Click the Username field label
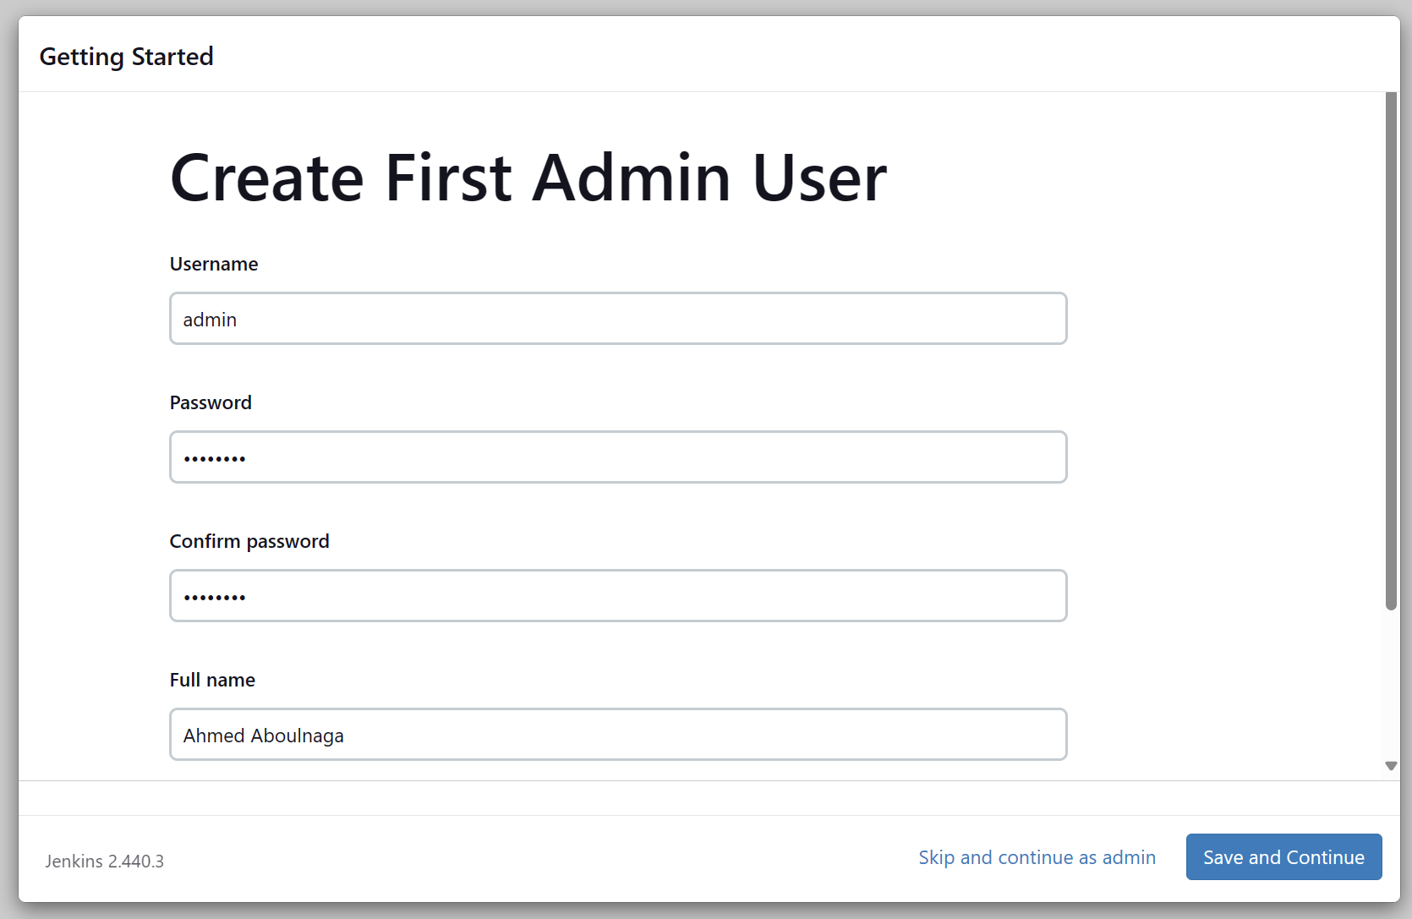The width and height of the screenshot is (1412, 919). (214, 264)
